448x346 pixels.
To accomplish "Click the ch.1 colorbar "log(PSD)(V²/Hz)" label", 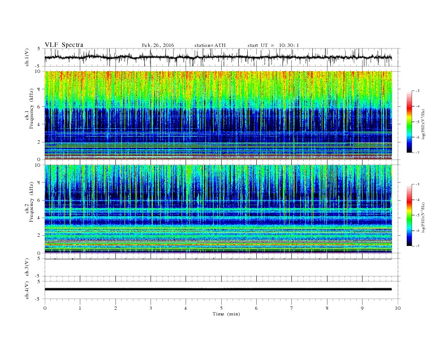I will pos(424,124).
